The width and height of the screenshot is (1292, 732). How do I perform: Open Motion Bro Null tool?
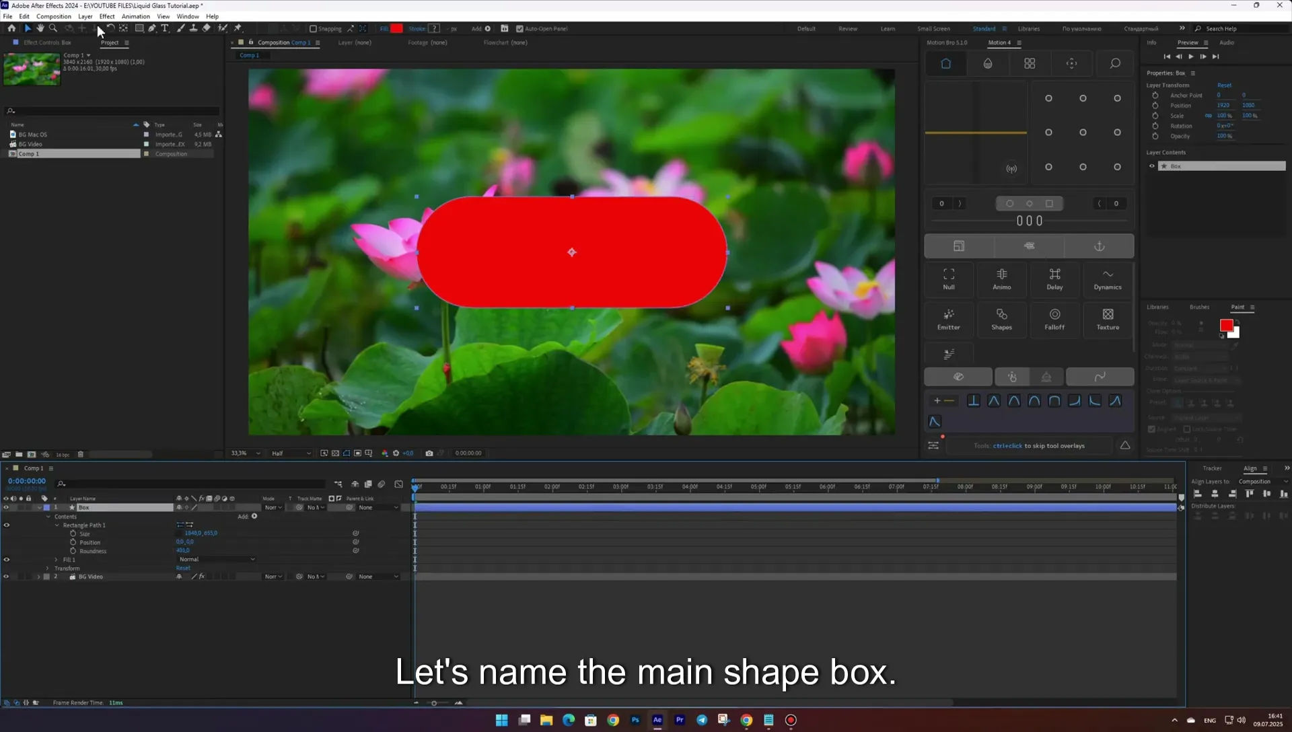949,279
